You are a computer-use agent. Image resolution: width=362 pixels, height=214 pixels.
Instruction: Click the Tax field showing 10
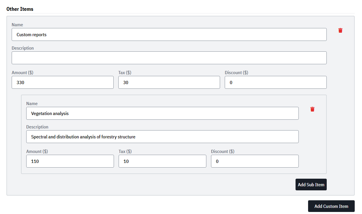click(162, 161)
